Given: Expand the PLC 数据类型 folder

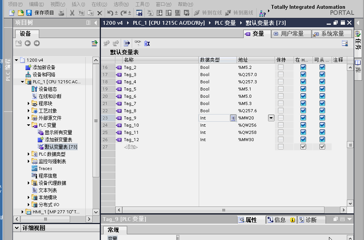Looking at the screenshot, I should tap(29, 154).
